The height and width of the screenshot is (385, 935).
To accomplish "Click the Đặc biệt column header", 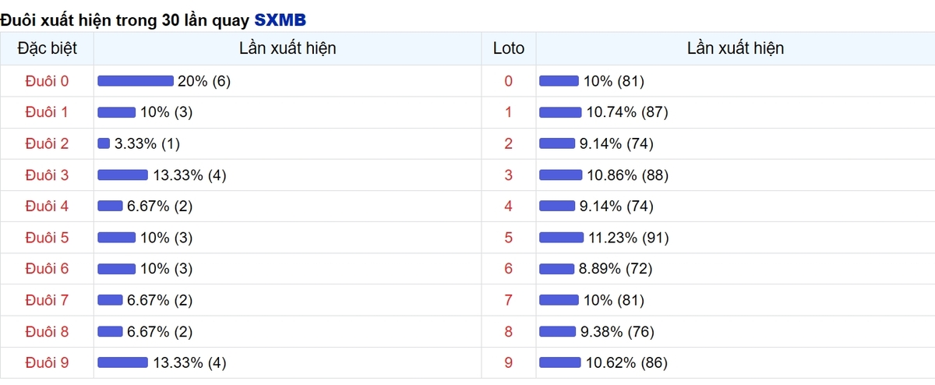I will 47,48.
